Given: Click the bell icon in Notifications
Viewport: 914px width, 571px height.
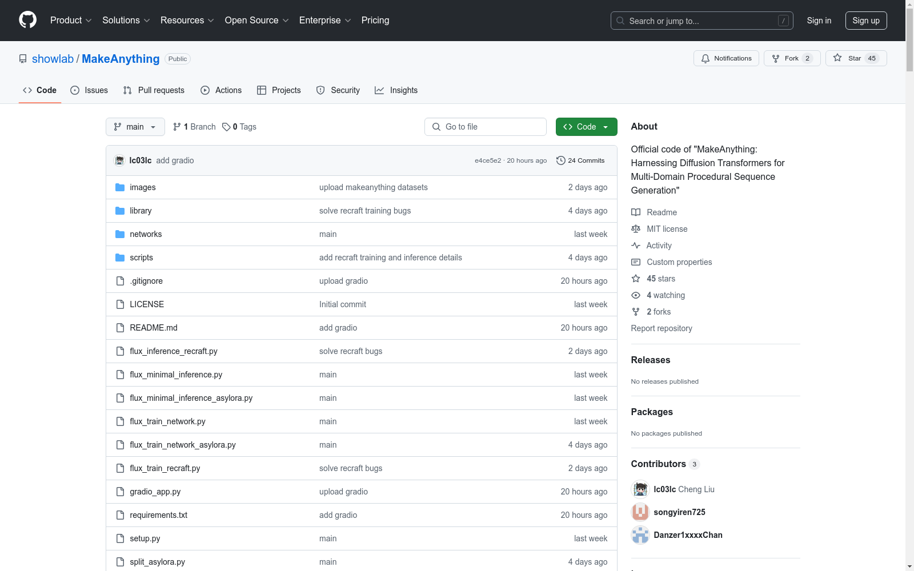Looking at the screenshot, I should tap(705, 58).
